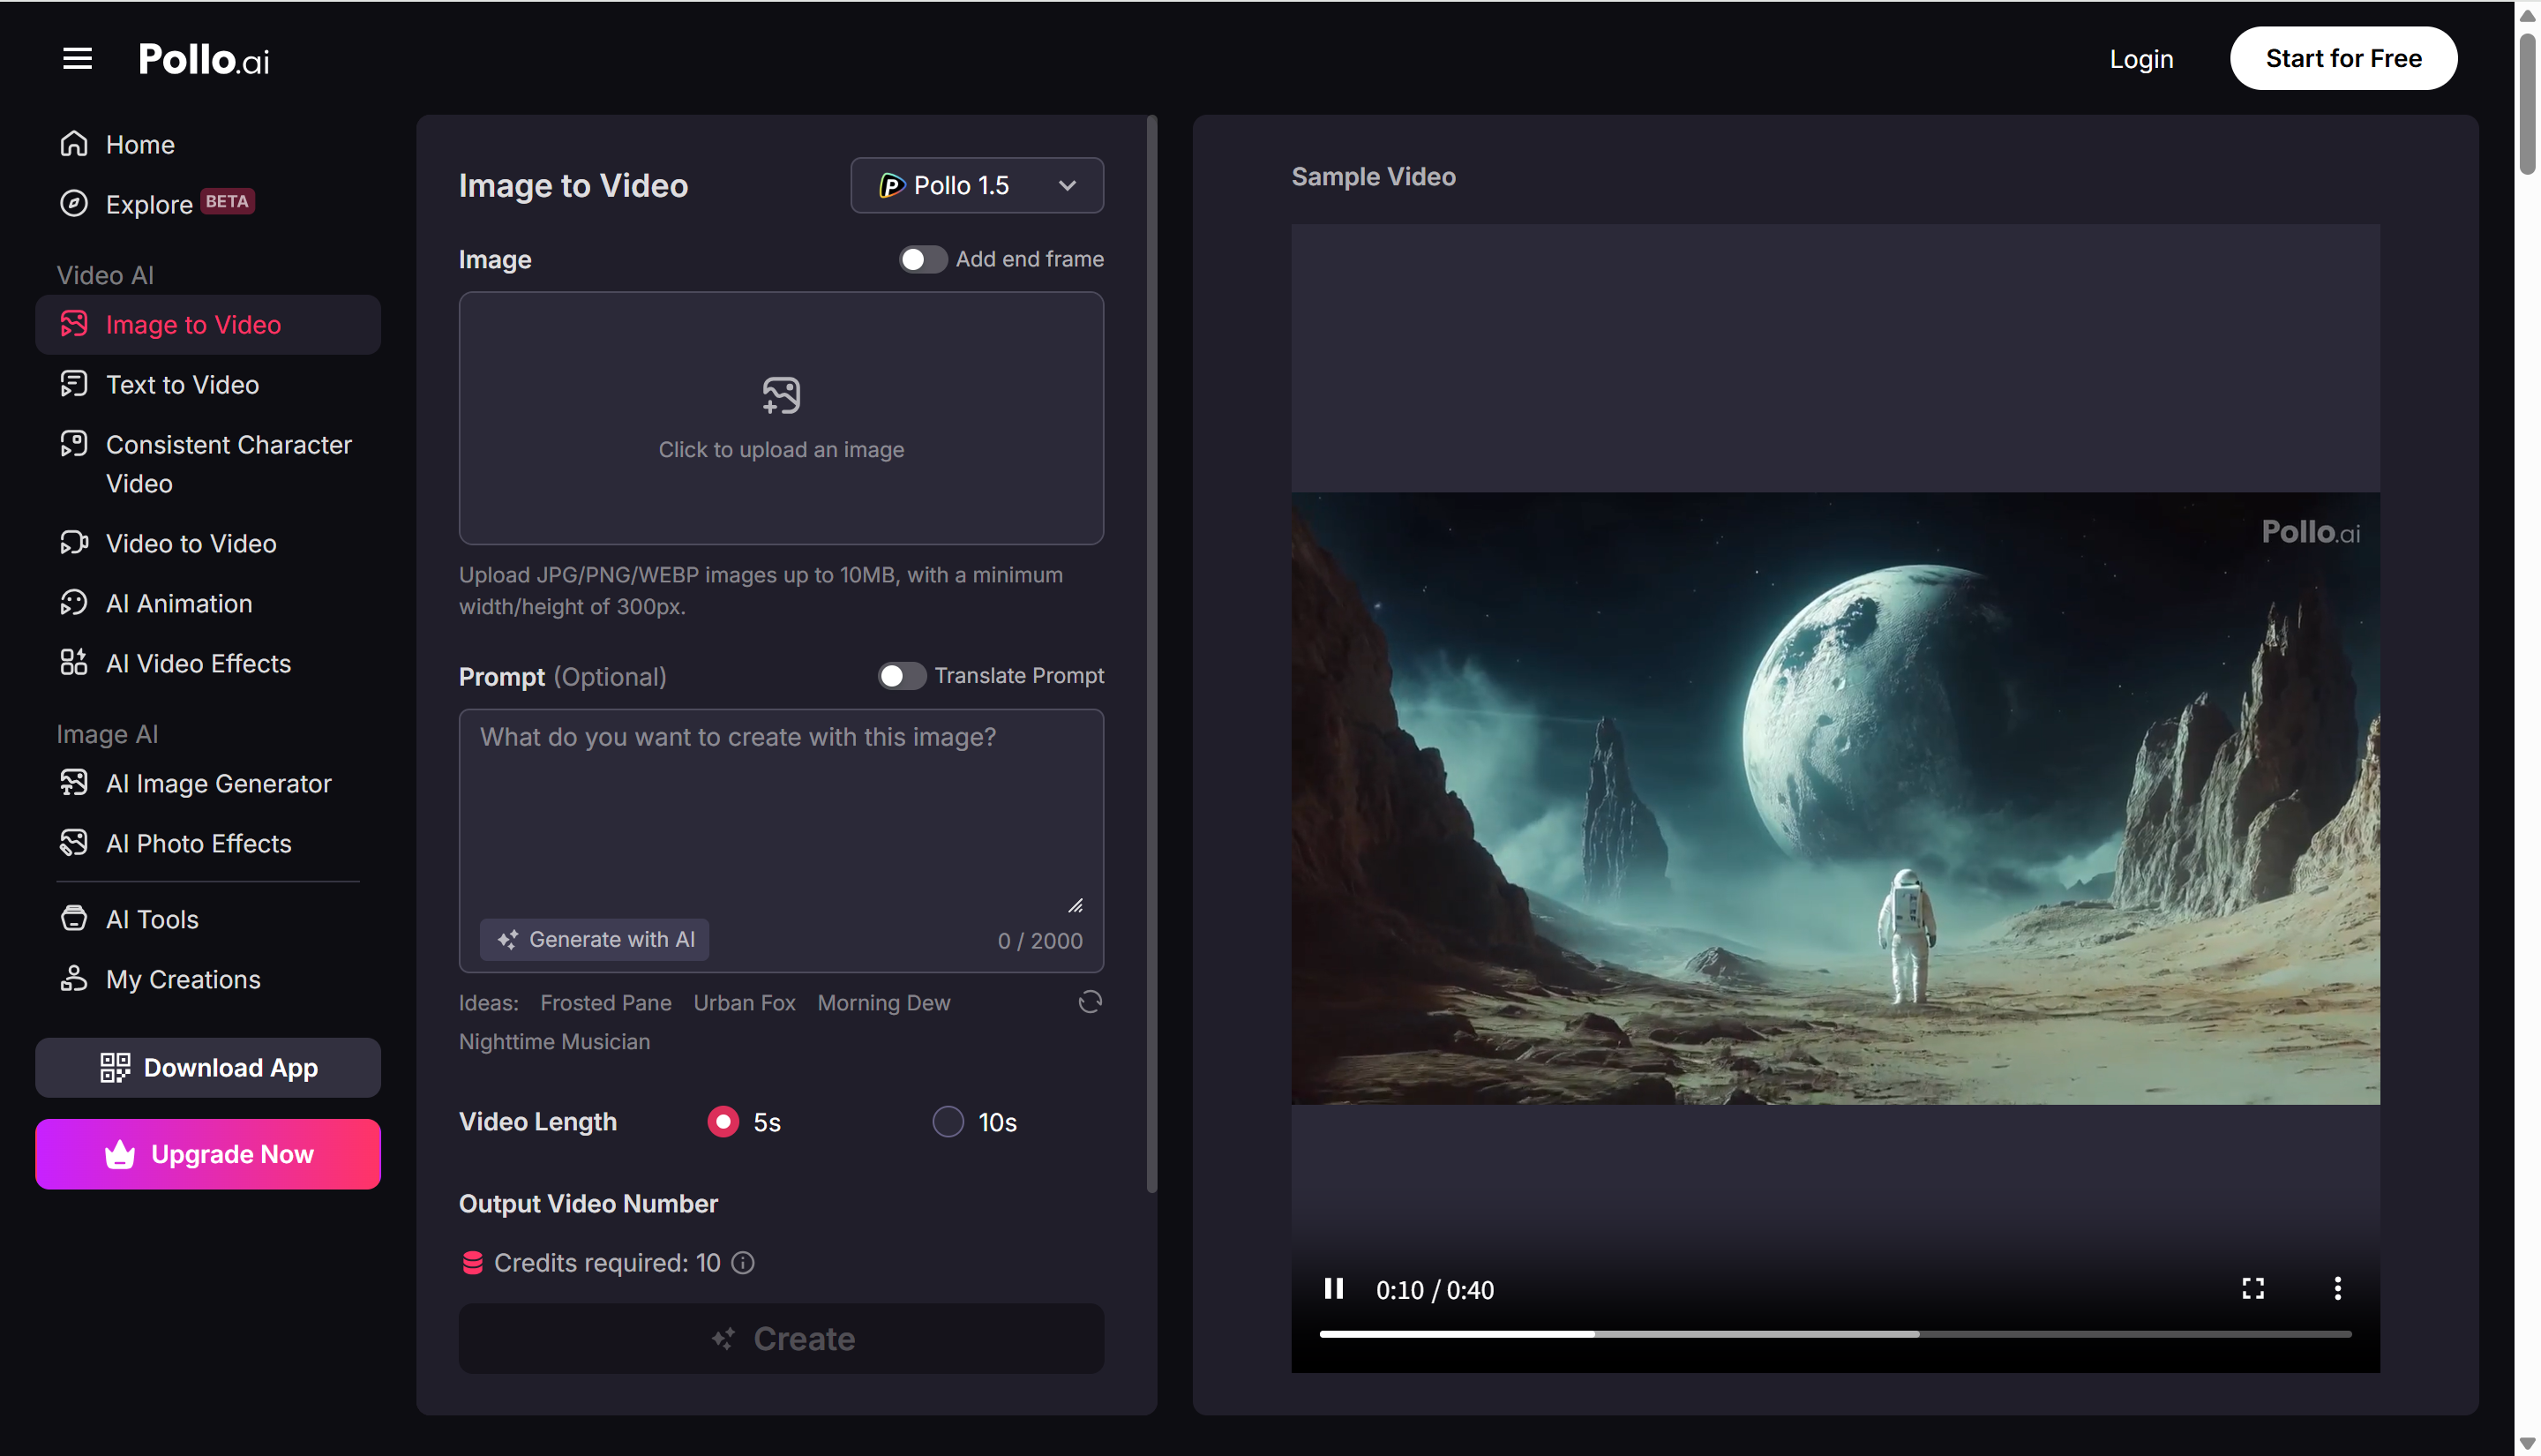2541x1456 pixels.
Task: Pause the sample video
Action: [x=1332, y=1288]
